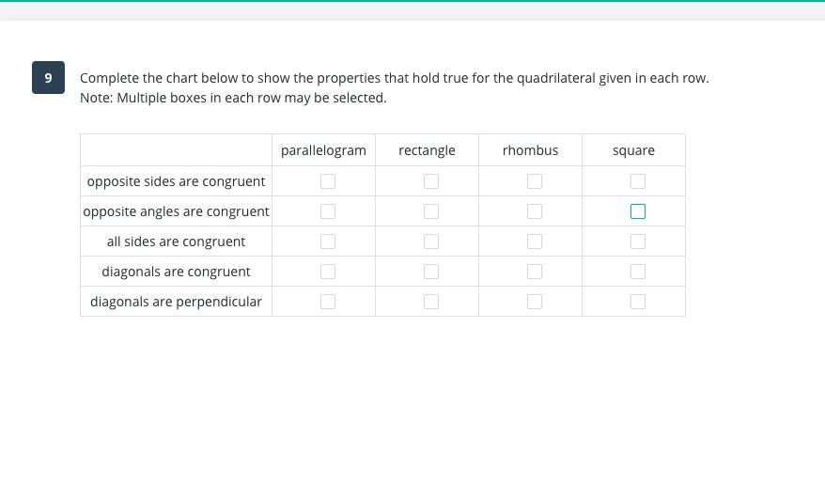Check parallelogram for diagonals are perpendicular

click(328, 302)
